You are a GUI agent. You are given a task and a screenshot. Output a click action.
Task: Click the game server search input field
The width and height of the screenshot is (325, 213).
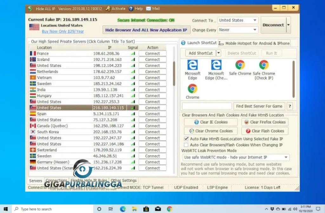(207, 106)
